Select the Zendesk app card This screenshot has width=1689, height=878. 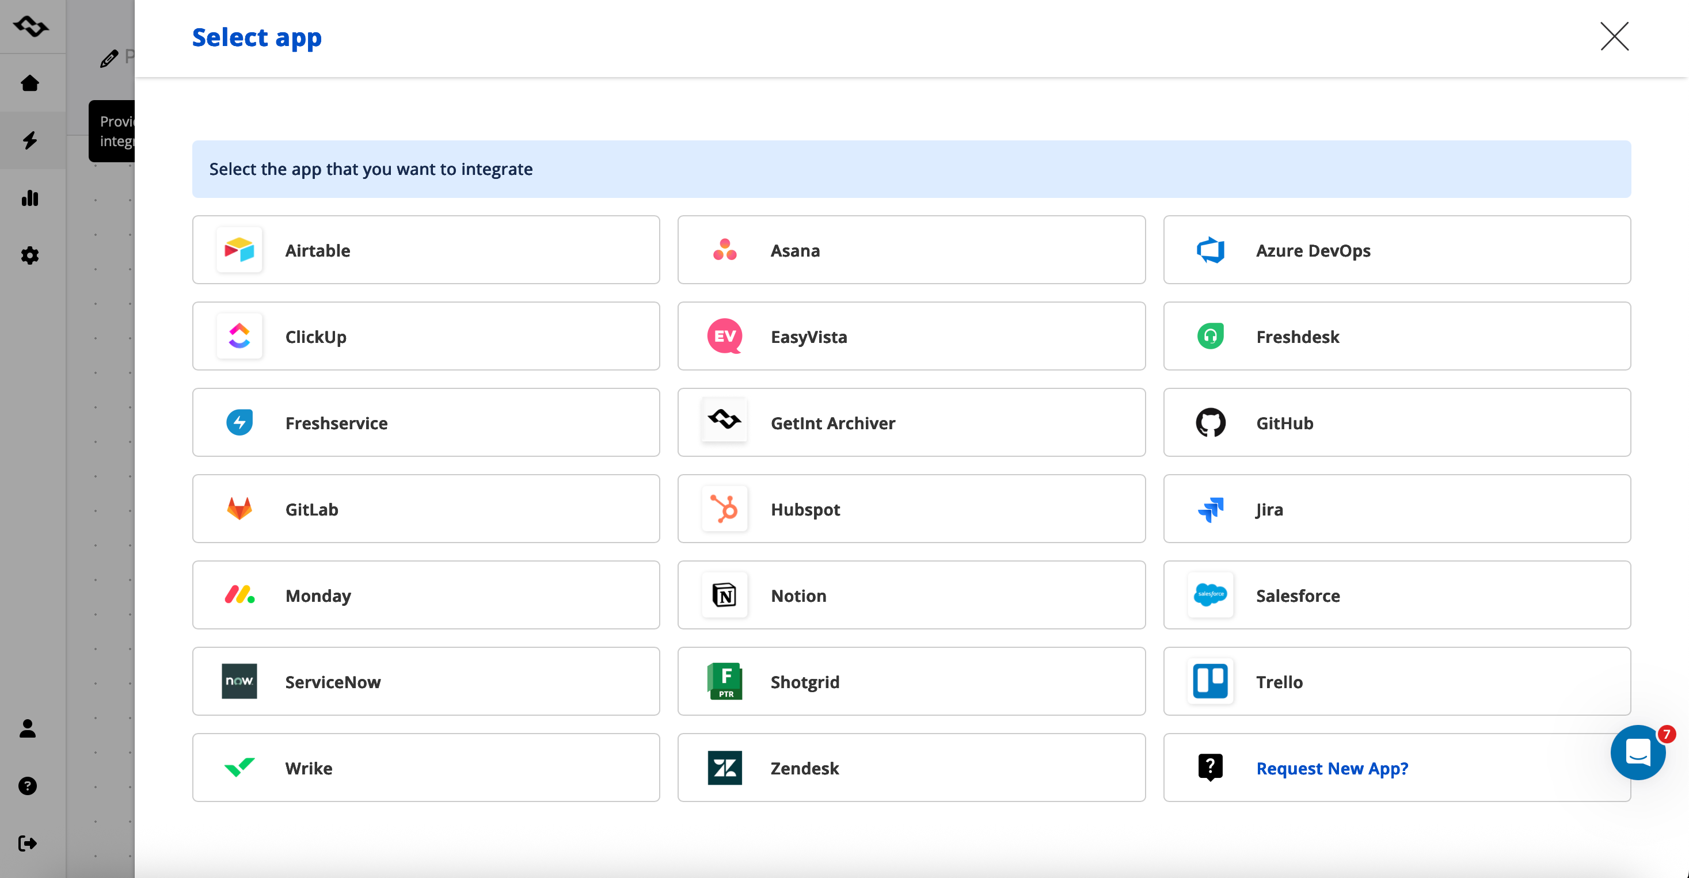(911, 768)
